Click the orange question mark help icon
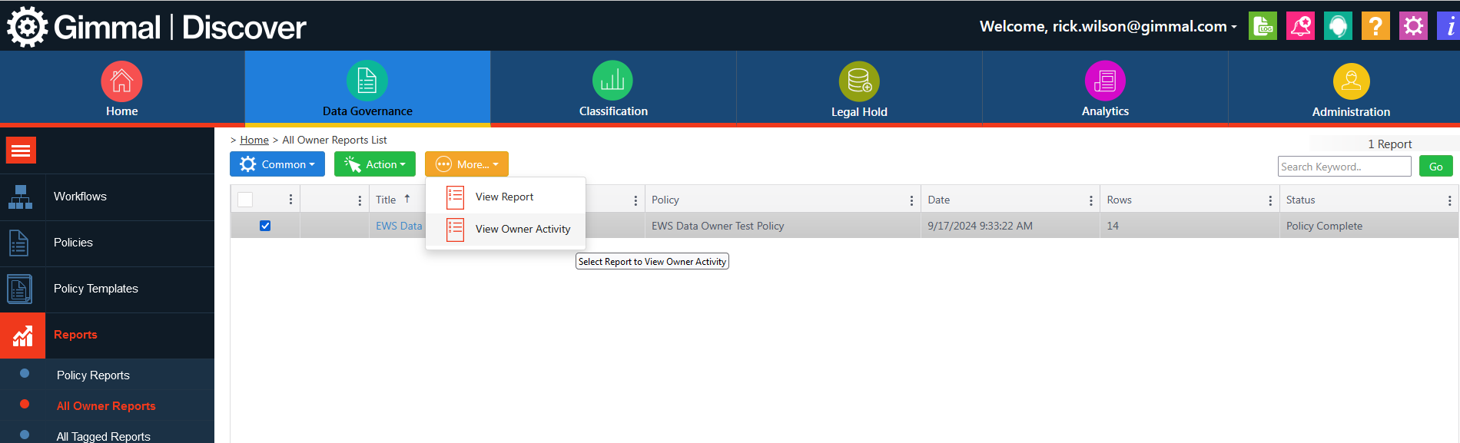The image size is (1460, 443). click(1375, 26)
